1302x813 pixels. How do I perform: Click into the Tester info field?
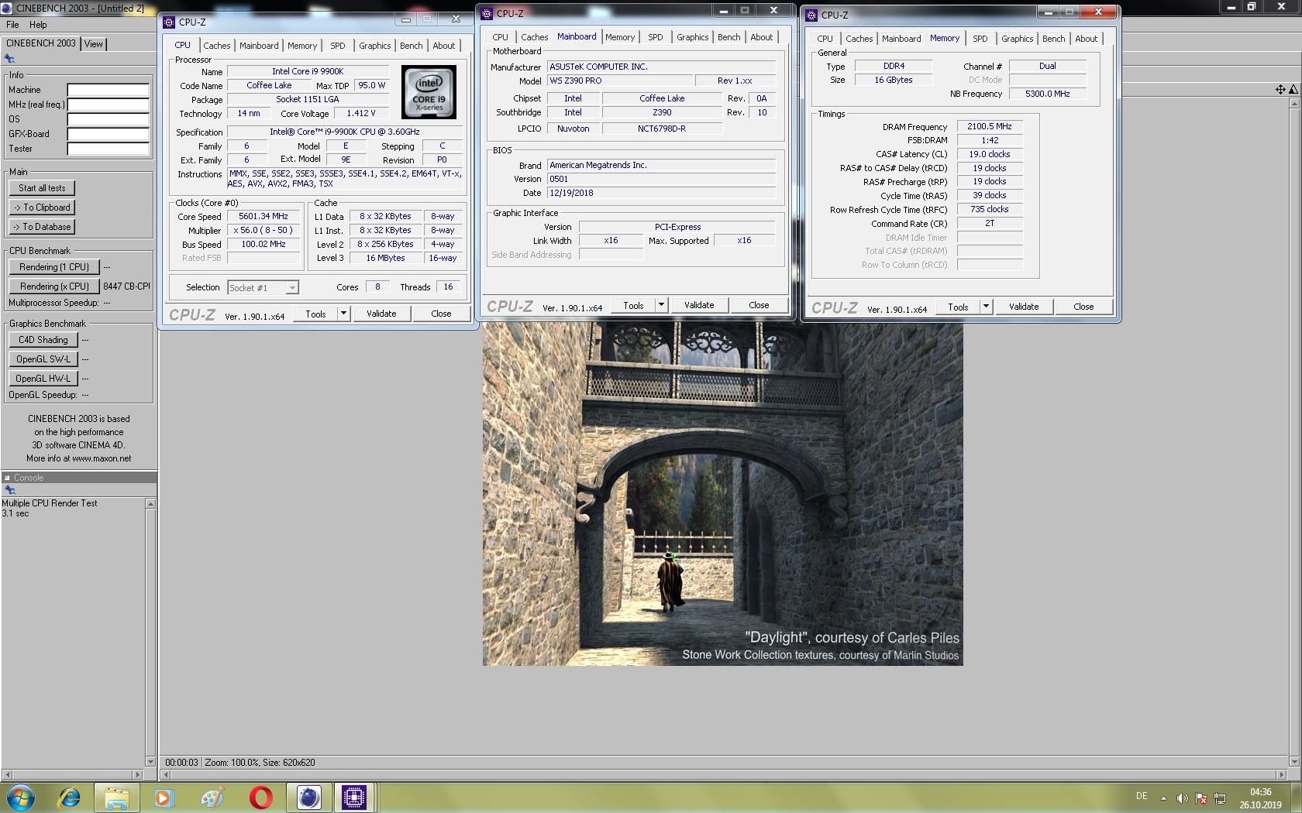tap(108, 149)
